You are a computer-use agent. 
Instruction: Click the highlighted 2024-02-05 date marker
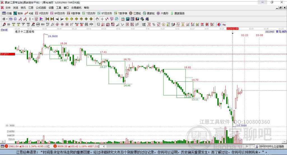tap(232, 29)
